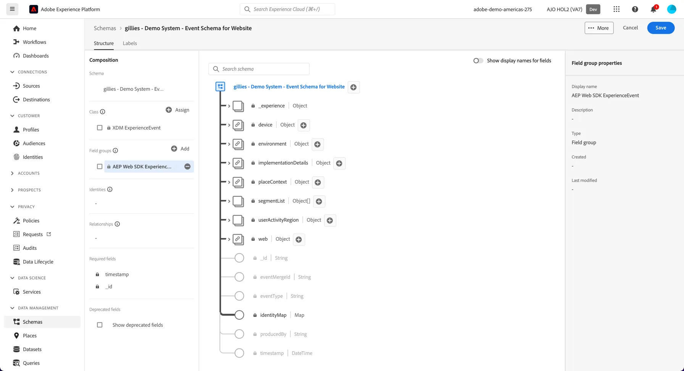Go to Datasets in the sidebar
Viewport: 684px width, 371px height.
coord(32,349)
